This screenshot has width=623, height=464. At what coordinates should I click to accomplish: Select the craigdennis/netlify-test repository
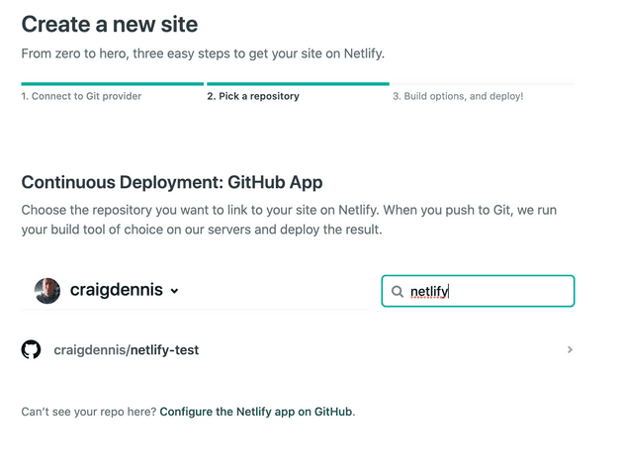[x=298, y=350]
